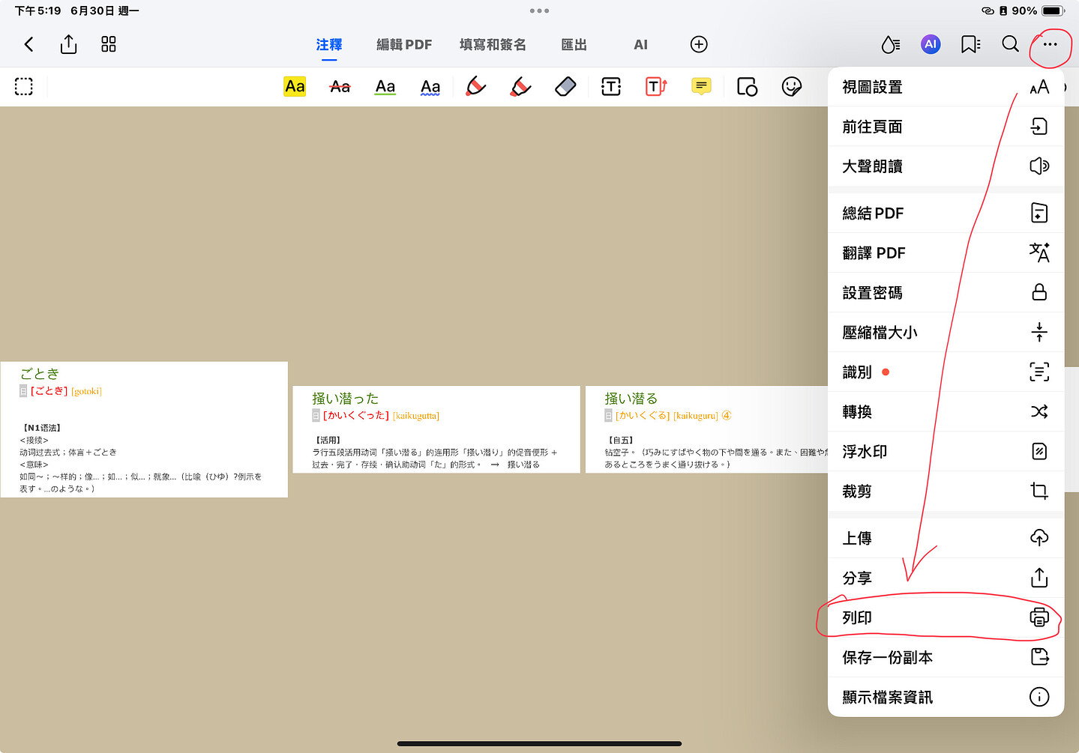Choose 設置密碼 to lock file
Viewport: 1079px width, 753px height.
[x=946, y=292]
